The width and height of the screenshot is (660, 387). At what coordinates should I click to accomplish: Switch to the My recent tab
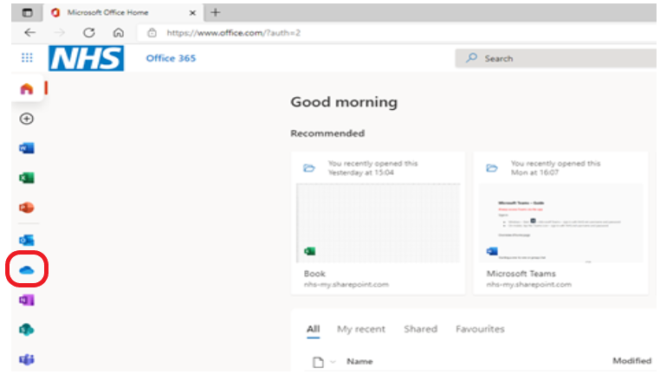(x=361, y=329)
